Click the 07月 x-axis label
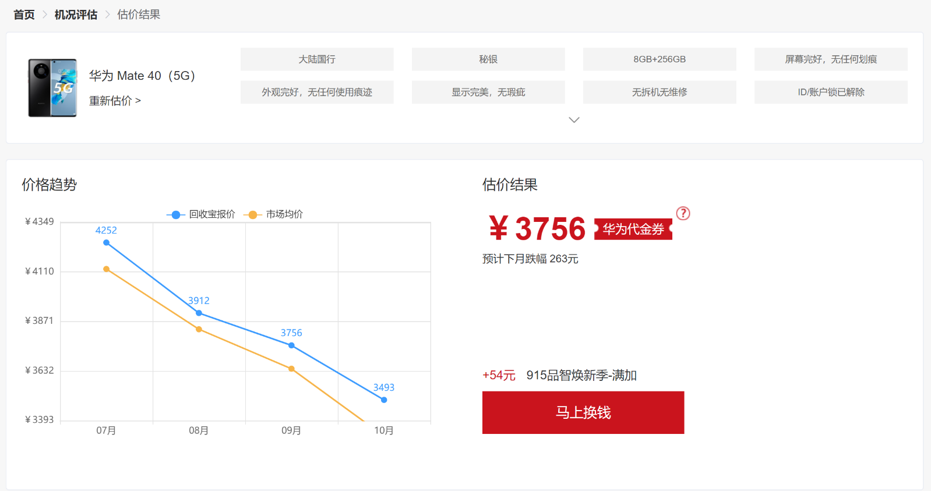 click(x=106, y=430)
